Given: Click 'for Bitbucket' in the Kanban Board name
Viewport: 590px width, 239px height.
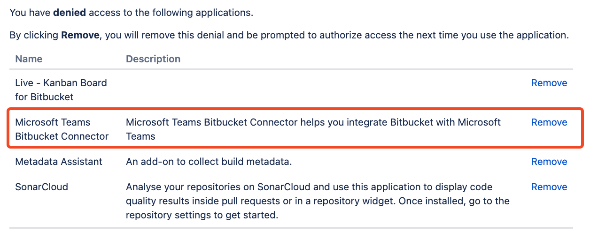Looking at the screenshot, I should pyautogui.click(x=44, y=97).
